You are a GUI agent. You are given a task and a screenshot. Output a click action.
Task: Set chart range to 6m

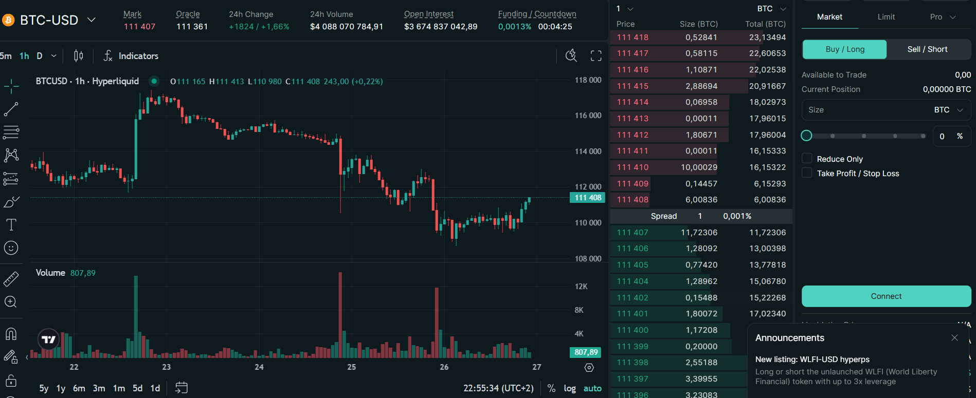point(79,388)
